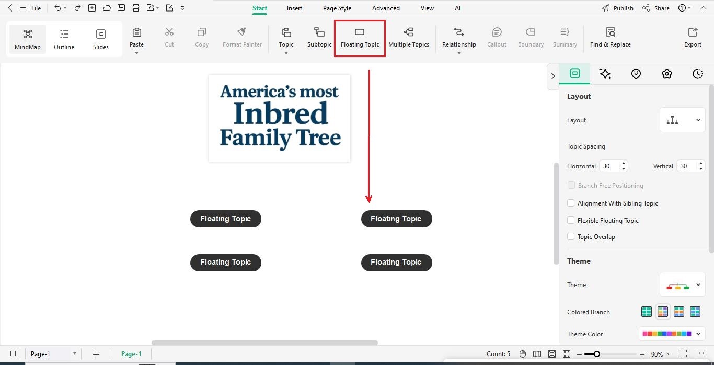
Task: Click the Share button
Action: pos(656,8)
